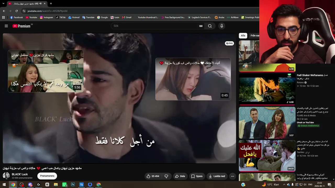335x188 pixels.
Task: Open Logitech G HUB from the taskbar
Action: tap(39, 184)
